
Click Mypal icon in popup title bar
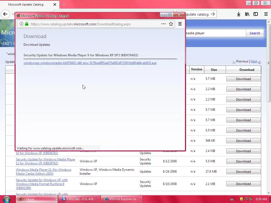(18, 16)
